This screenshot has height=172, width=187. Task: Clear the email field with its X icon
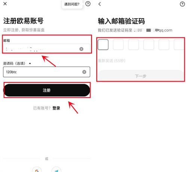pos(82,49)
